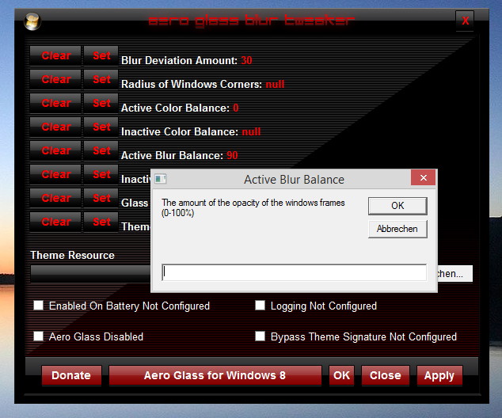Open Aero Glass for Windows 8 link button
Image resolution: width=502 pixels, height=418 pixels.
[215, 375]
